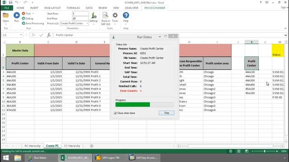The width and height of the screenshot is (289, 162).
Task: Select cell containing 46A100
Action: pyautogui.click(x=20, y=97)
